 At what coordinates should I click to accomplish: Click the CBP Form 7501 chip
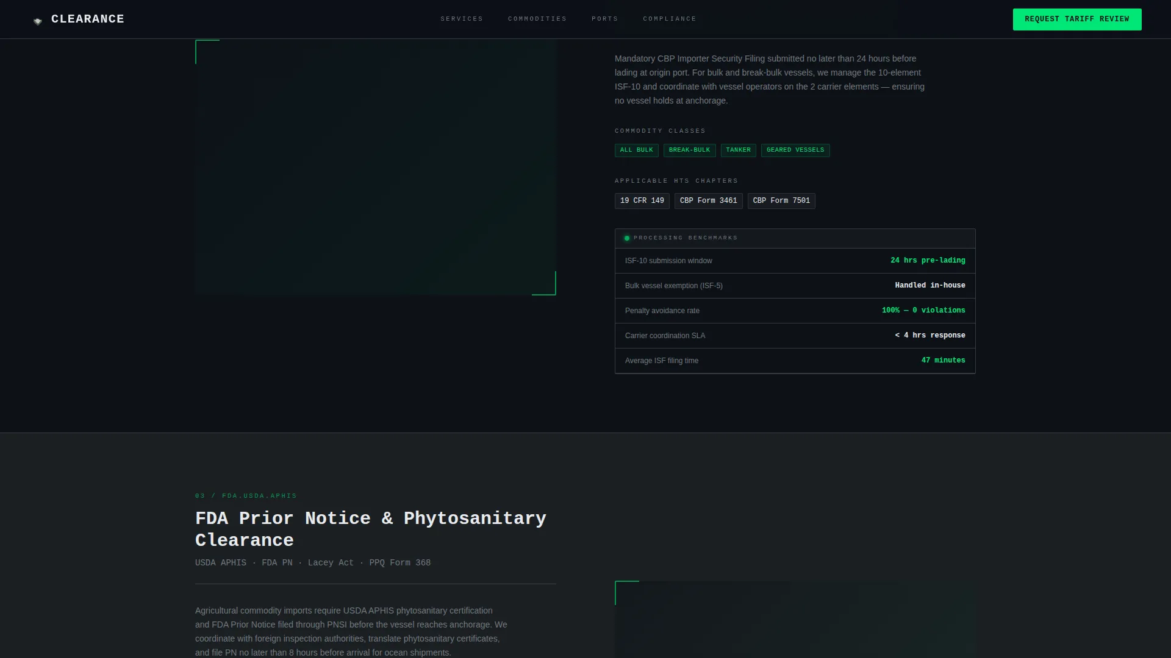click(781, 201)
